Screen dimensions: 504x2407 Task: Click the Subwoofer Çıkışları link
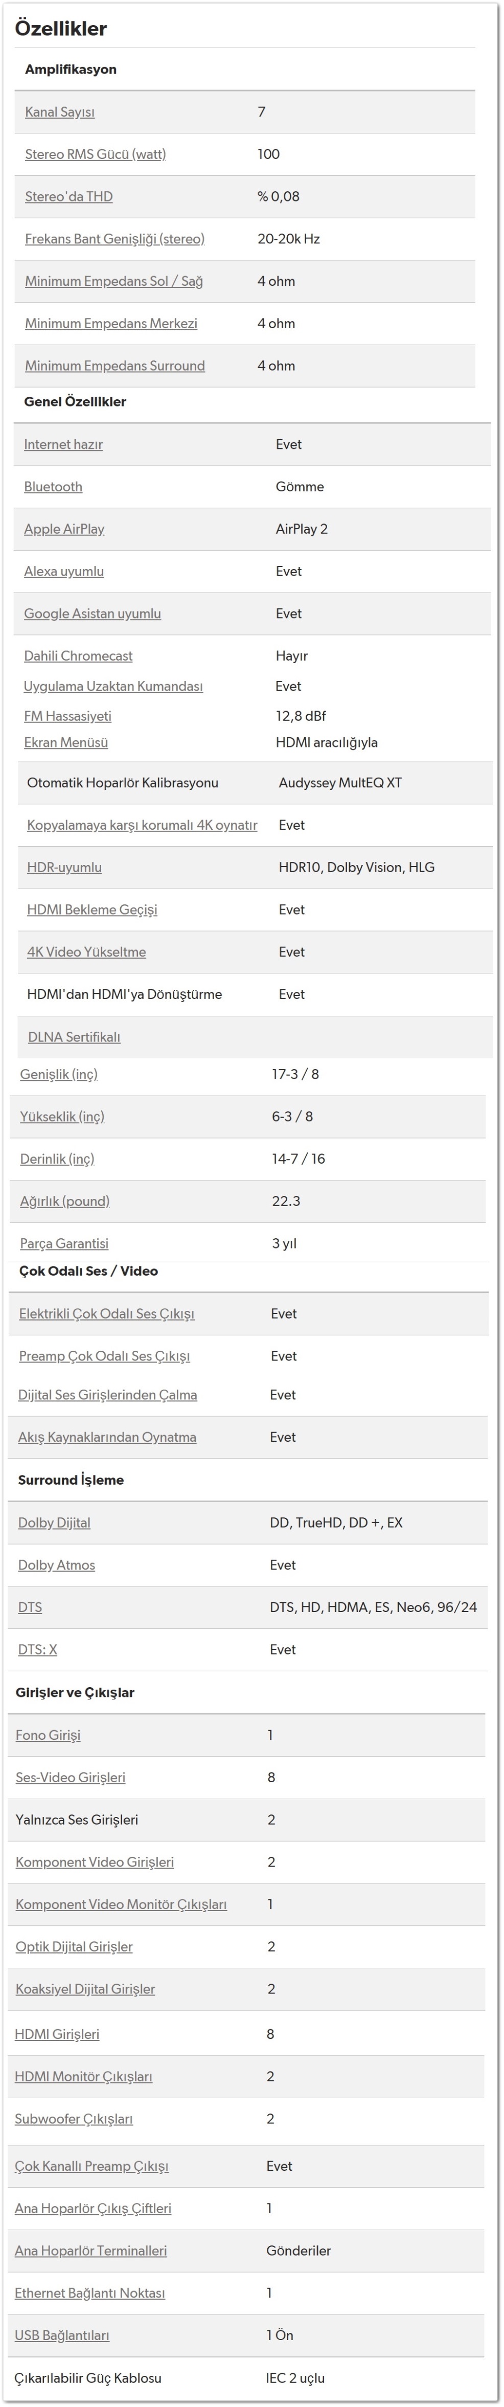74,2119
